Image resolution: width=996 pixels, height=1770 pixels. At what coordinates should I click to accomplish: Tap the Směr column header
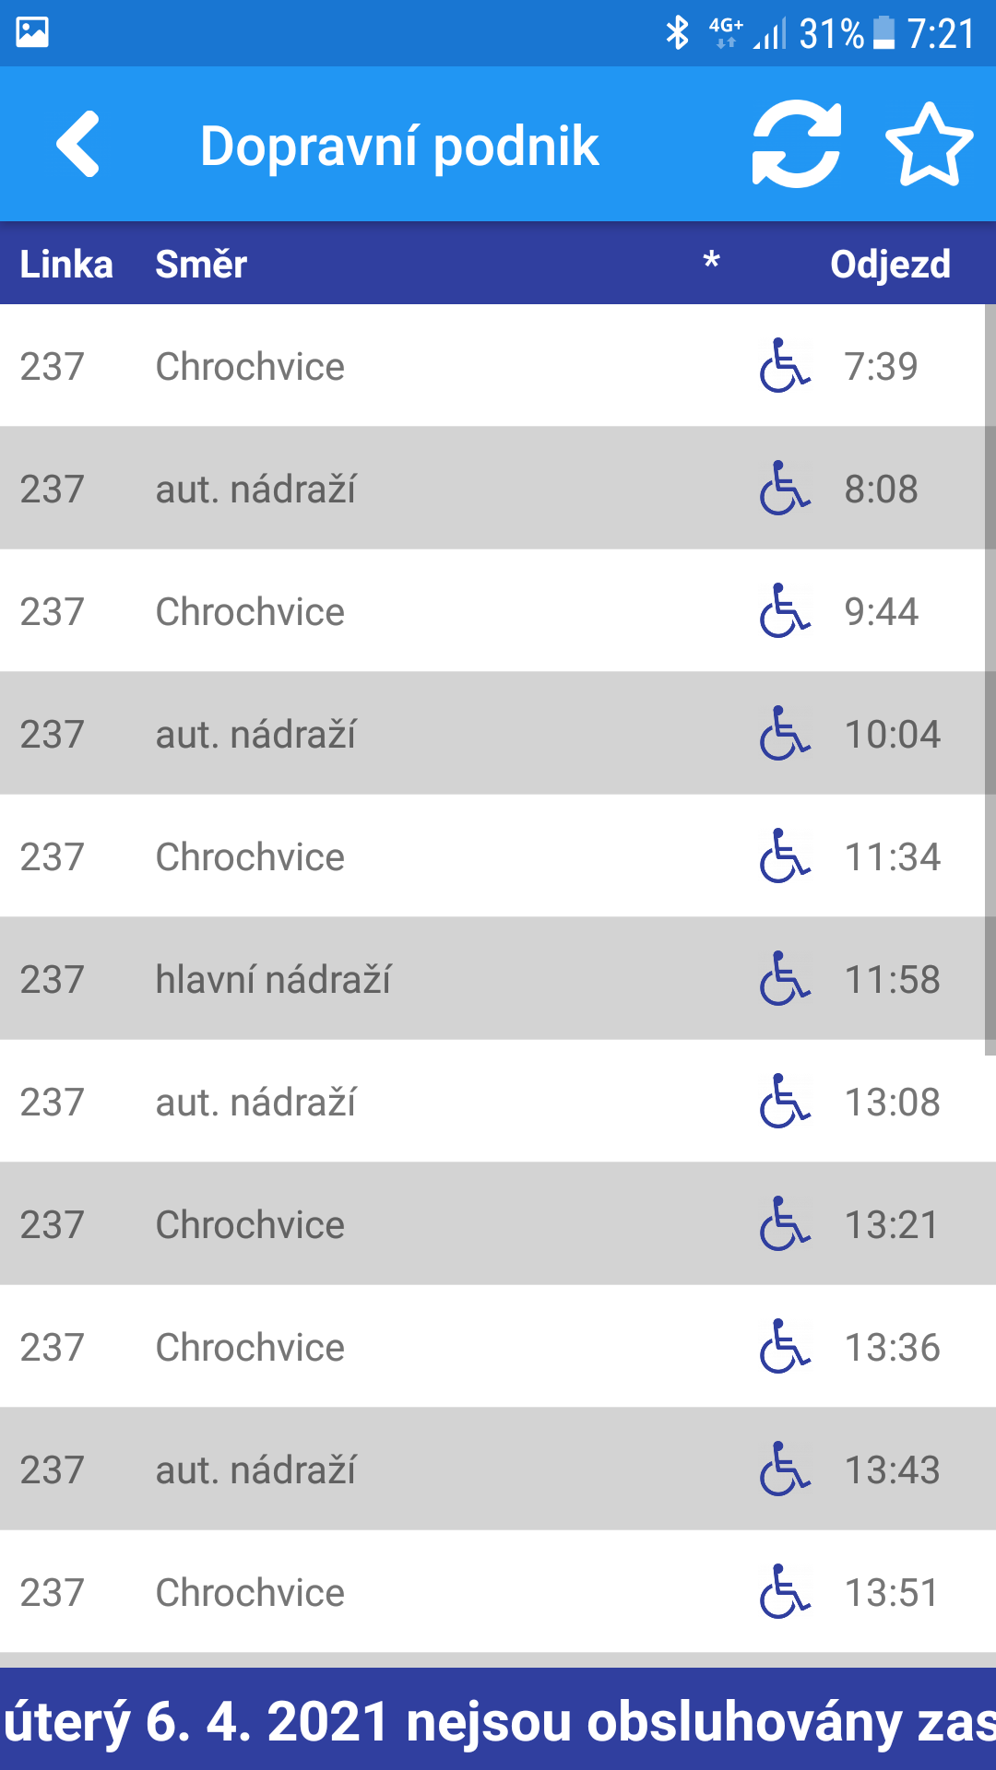click(x=201, y=265)
